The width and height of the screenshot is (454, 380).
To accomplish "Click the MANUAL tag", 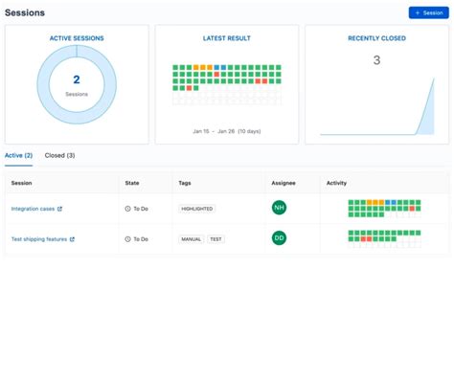I will point(192,239).
